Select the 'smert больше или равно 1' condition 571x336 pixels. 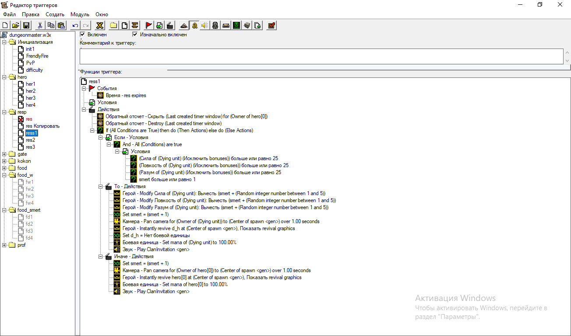[x=167, y=179]
